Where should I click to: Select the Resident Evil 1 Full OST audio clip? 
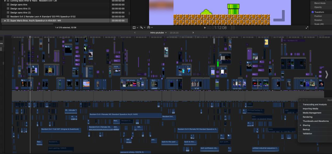(x=61, y=130)
